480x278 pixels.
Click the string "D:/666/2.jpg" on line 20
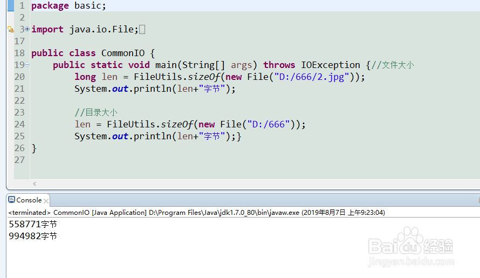click(312, 77)
